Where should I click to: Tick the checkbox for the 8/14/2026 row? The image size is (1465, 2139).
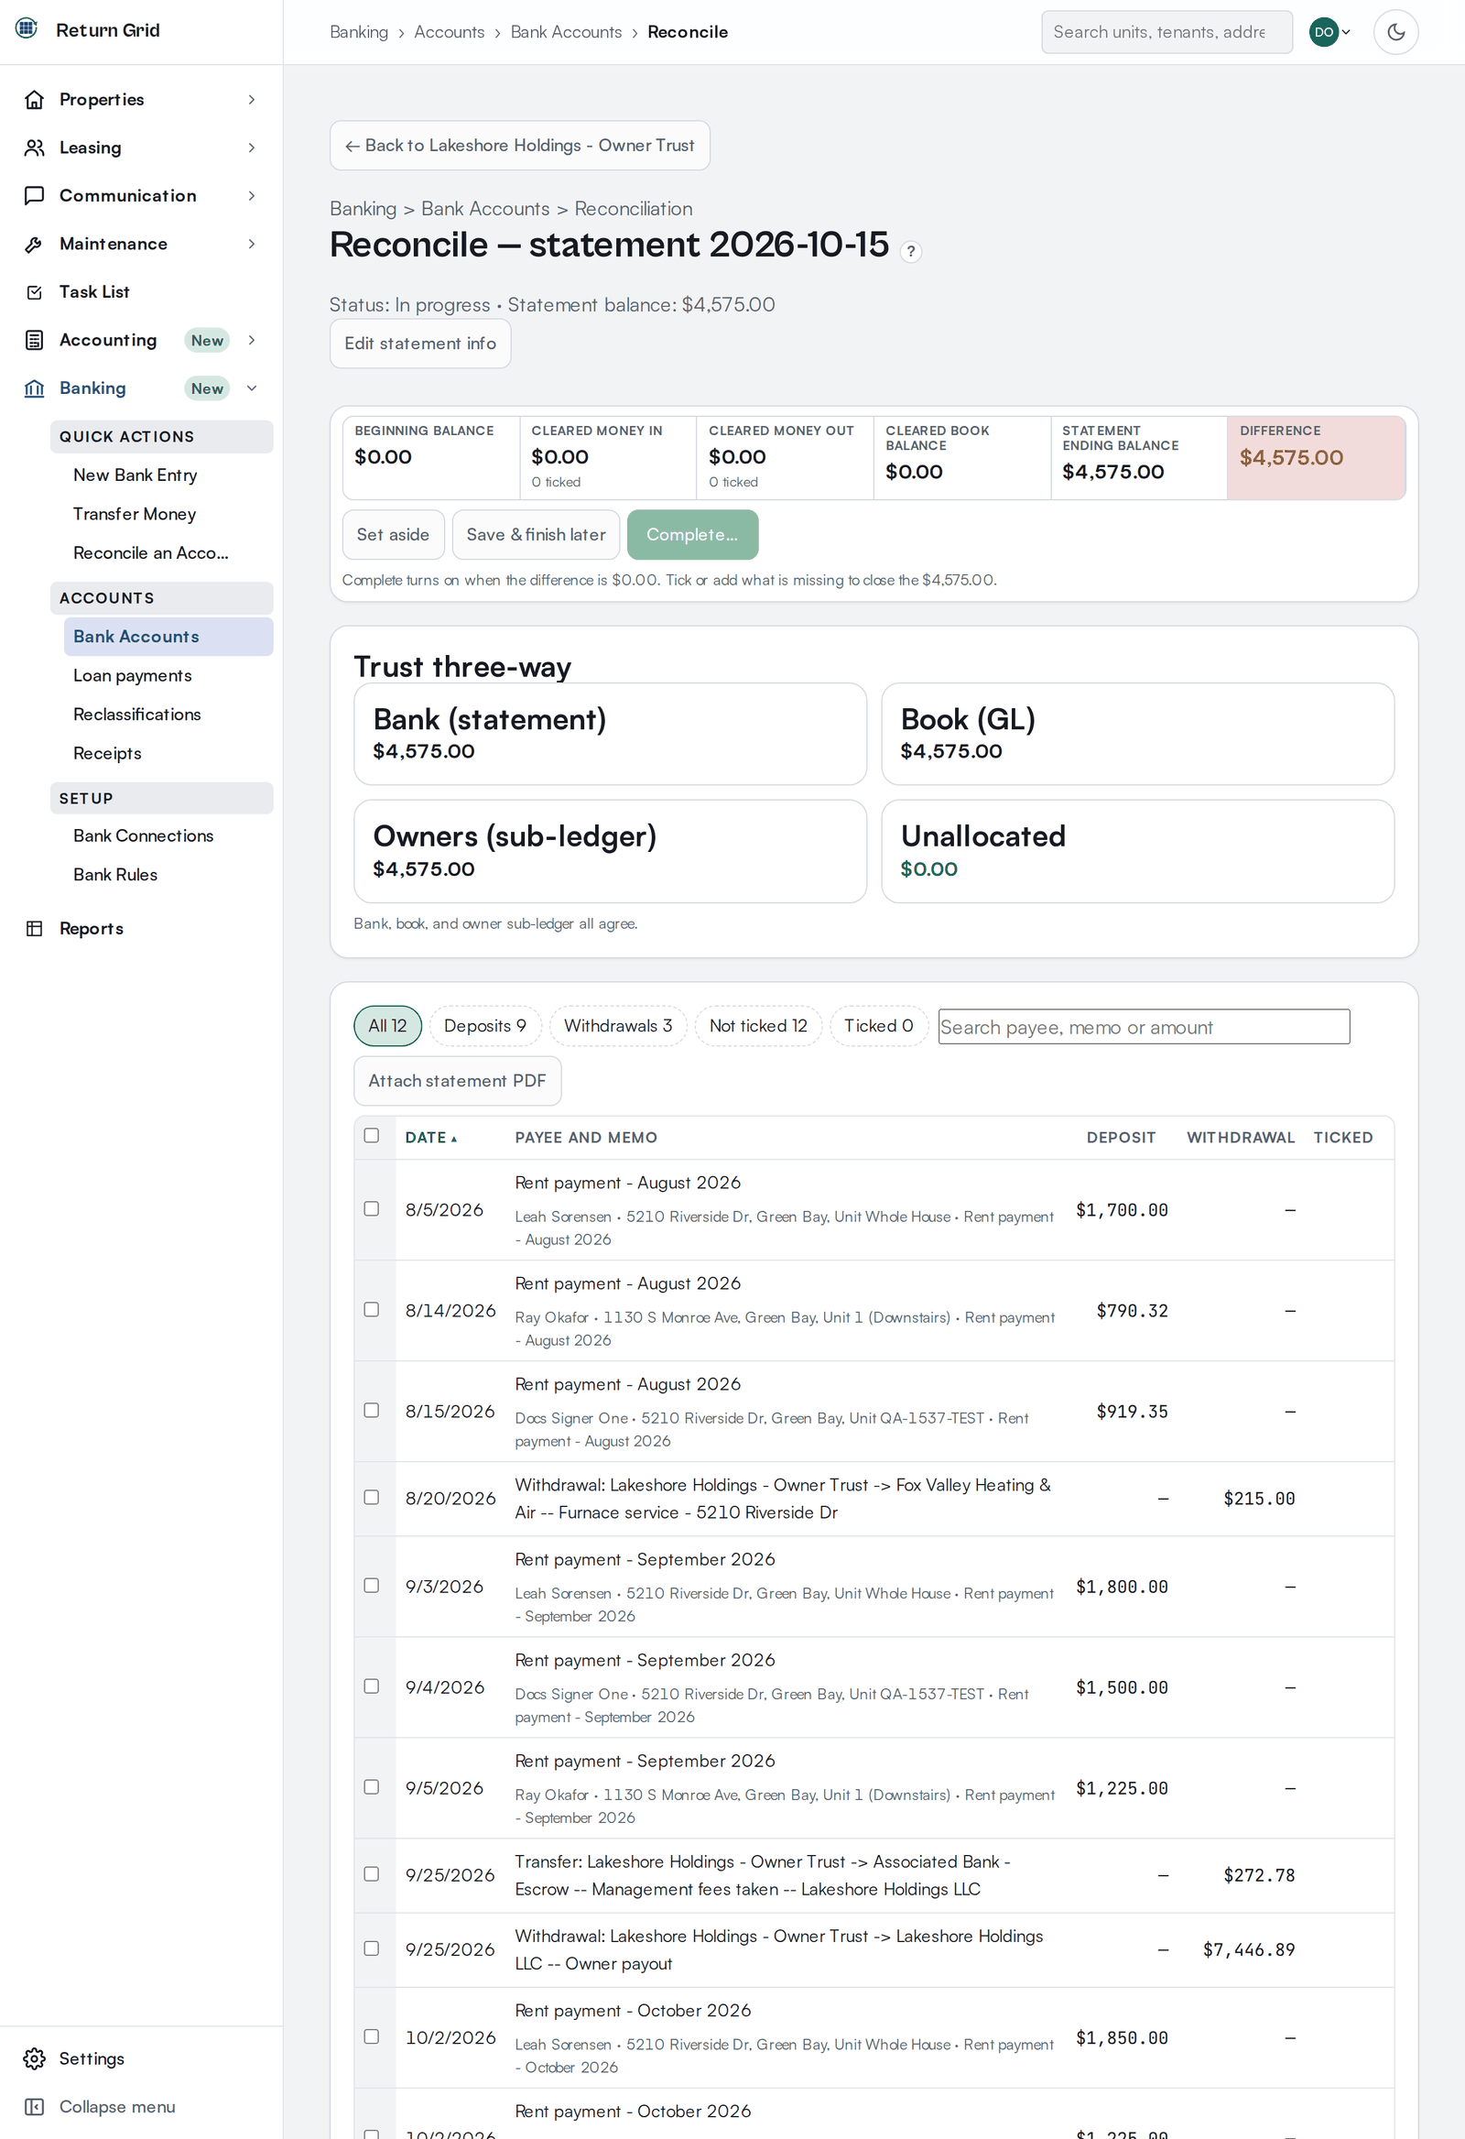pos(372,1310)
